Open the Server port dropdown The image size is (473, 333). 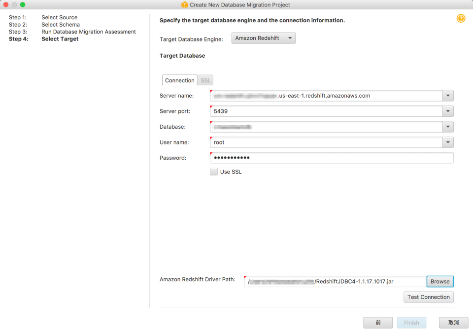click(x=448, y=111)
